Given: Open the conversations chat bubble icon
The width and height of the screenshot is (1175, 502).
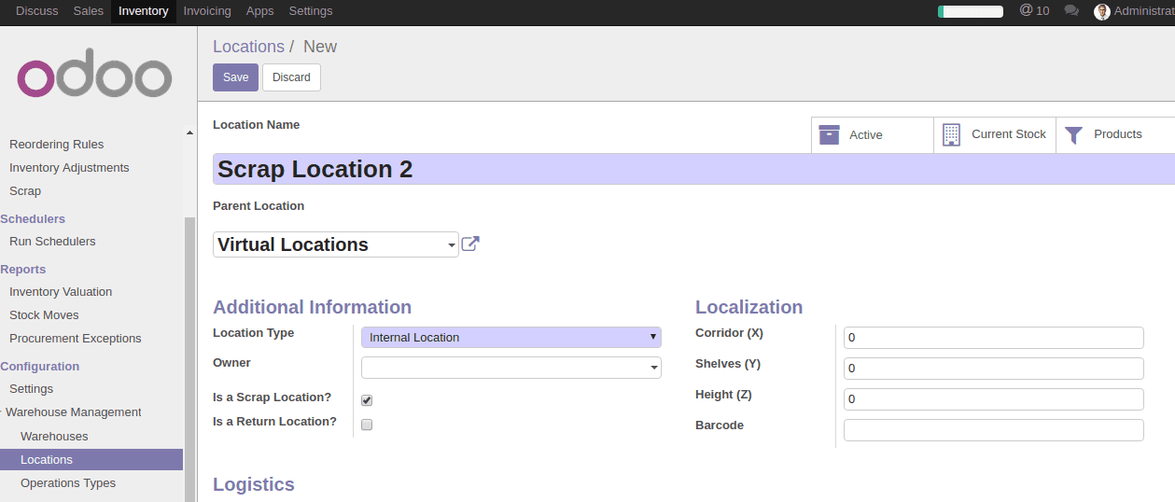Looking at the screenshot, I should (x=1071, y=11).
